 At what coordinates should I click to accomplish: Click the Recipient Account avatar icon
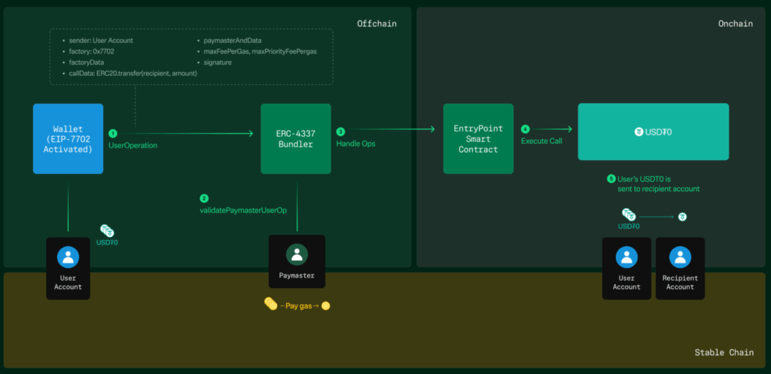680,257
